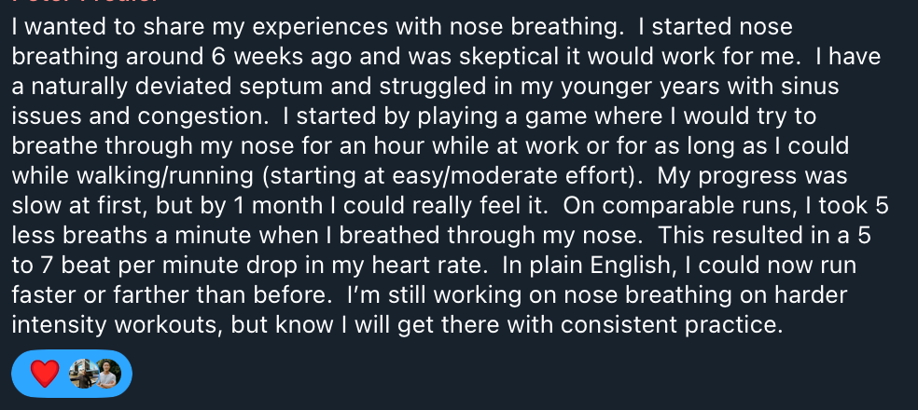Click the phrase "beat per minute drop"

(180, 266)
